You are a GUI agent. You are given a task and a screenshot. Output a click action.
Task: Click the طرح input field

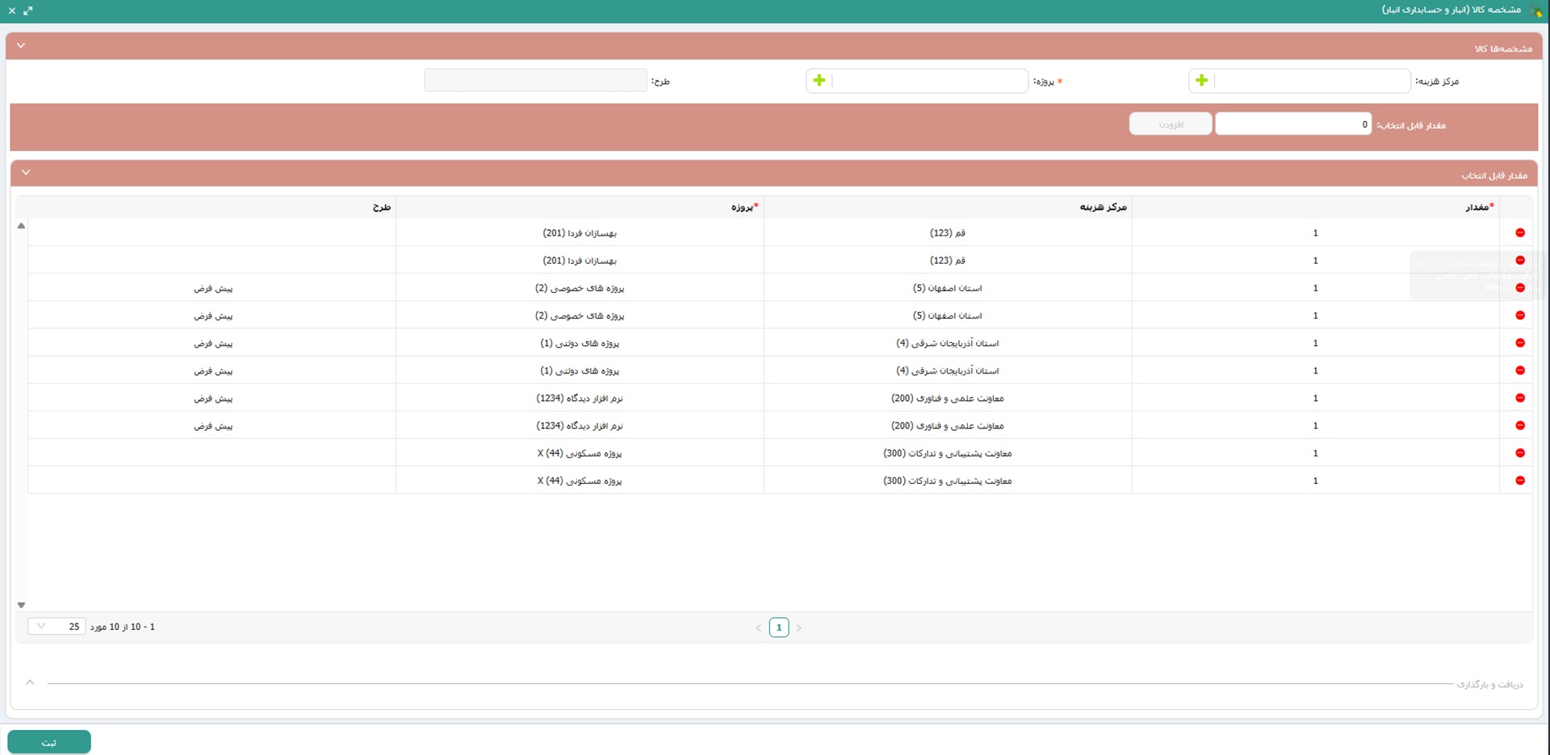[x=535, y=81]
